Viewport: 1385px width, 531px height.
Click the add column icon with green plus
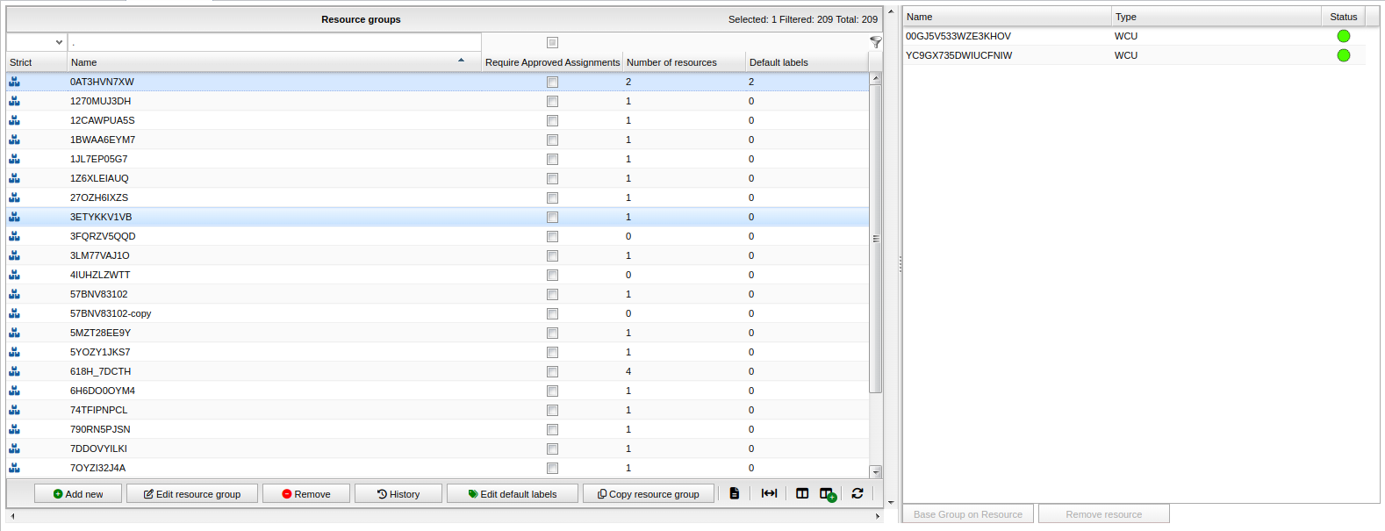coord(828,494)
